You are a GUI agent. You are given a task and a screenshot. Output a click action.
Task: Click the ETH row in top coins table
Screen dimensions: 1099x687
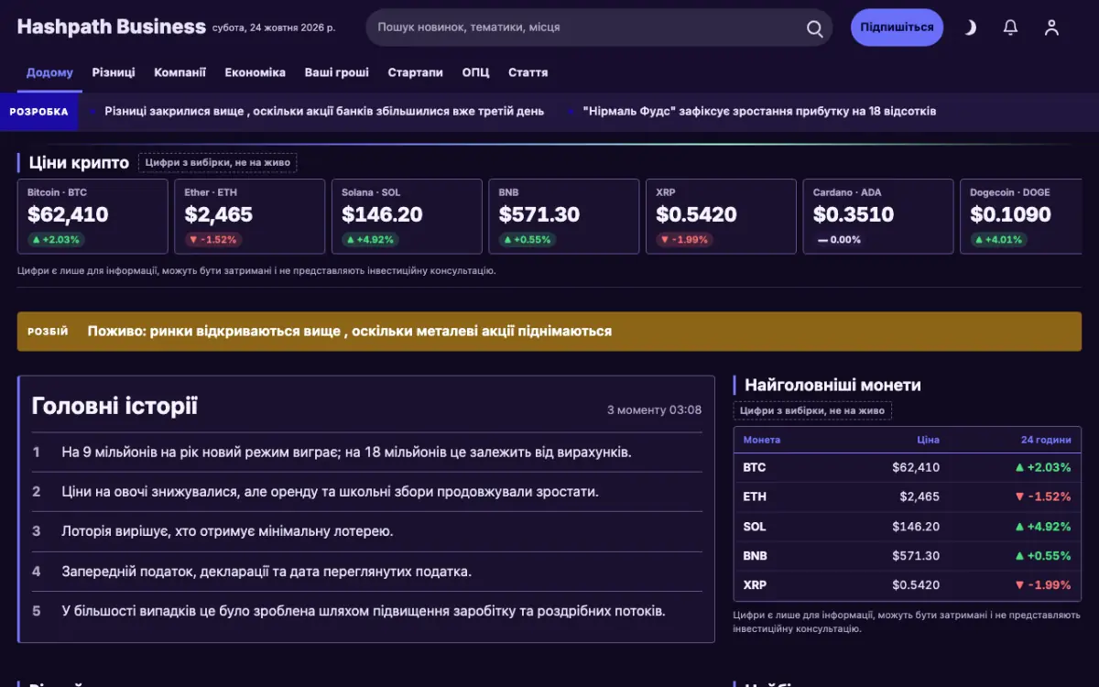tap(907, 496)
